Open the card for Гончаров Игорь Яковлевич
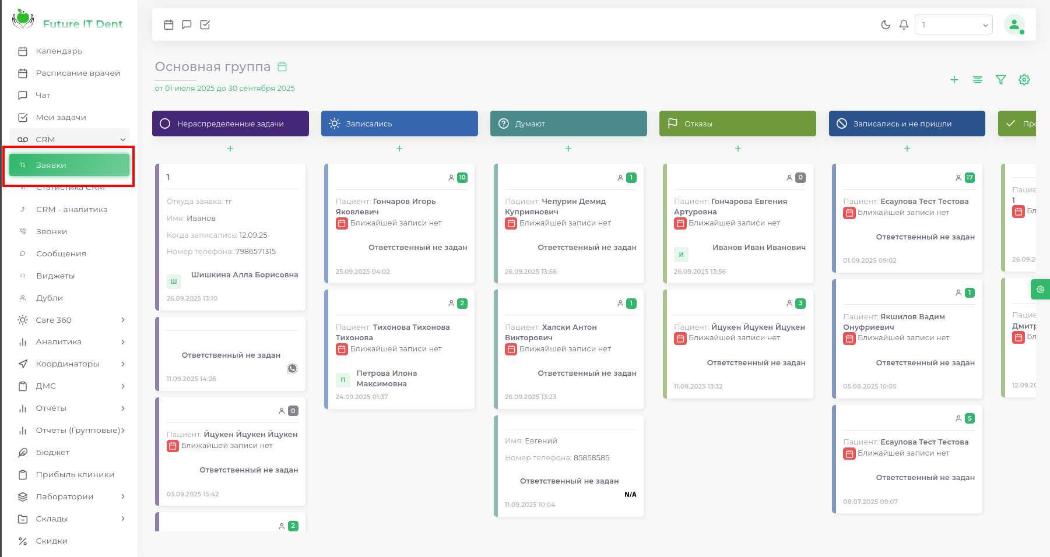Viewport: 1050px width, 557px height. tap(399, 223)
